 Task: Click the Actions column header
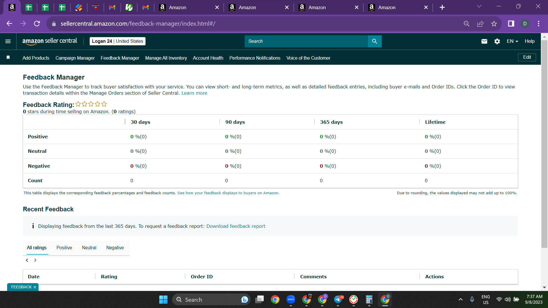[434, 277]
